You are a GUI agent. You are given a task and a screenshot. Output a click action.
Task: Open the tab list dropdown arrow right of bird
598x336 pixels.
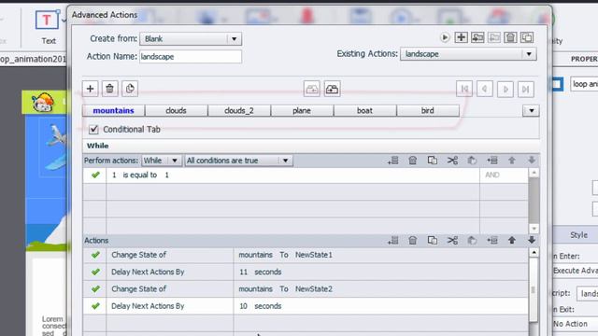tap(532, 111)
